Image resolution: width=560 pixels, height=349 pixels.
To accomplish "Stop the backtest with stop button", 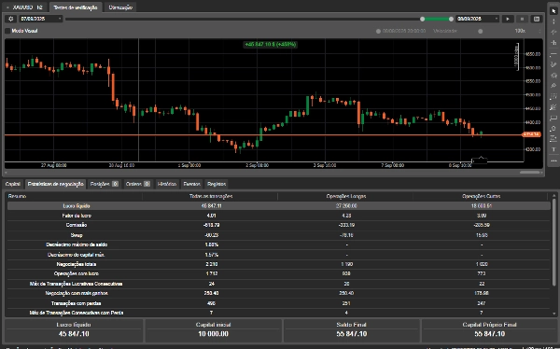I will coord(522,19).
